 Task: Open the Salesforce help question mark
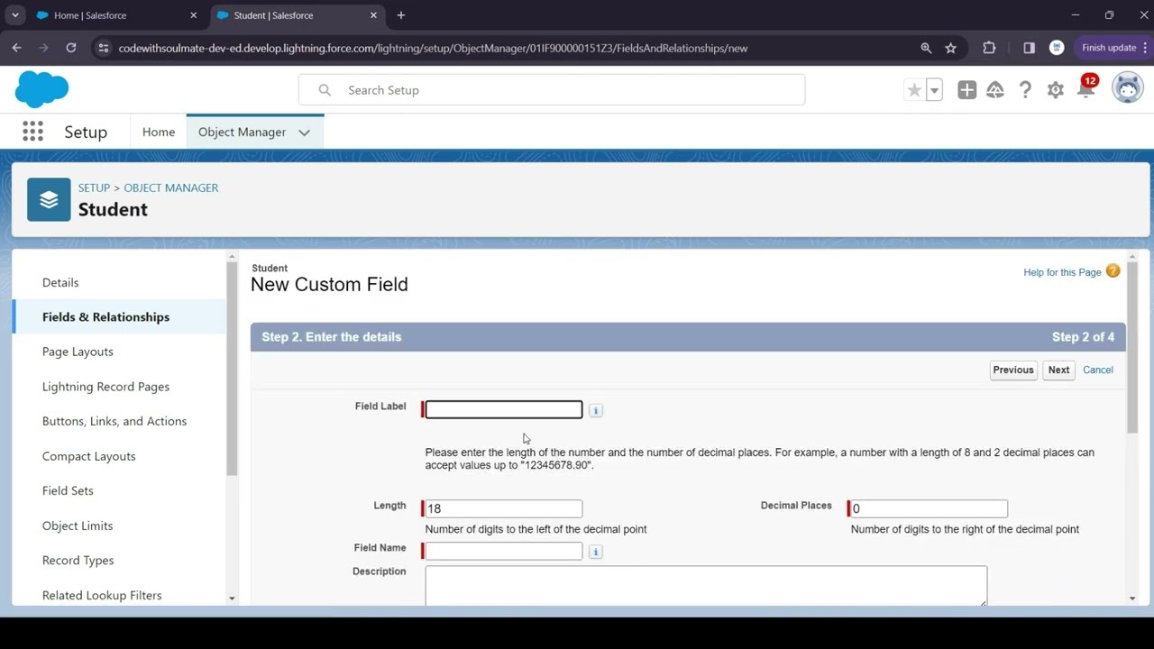[1025, 90]
